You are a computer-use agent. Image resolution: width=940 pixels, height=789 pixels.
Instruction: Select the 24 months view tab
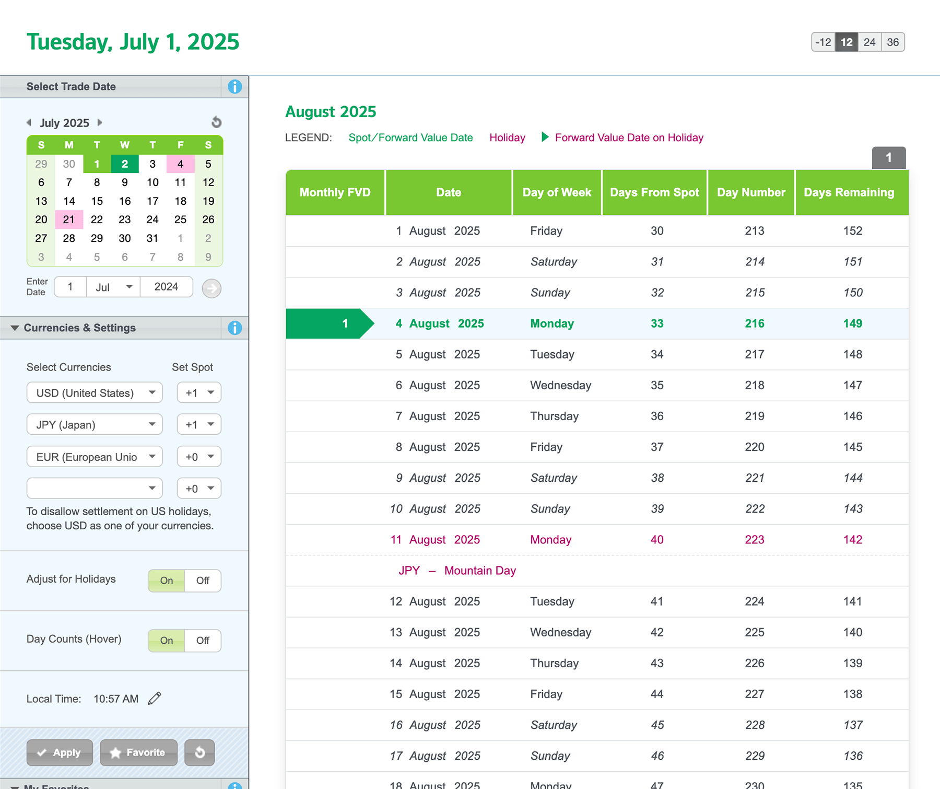click(869, 42)
